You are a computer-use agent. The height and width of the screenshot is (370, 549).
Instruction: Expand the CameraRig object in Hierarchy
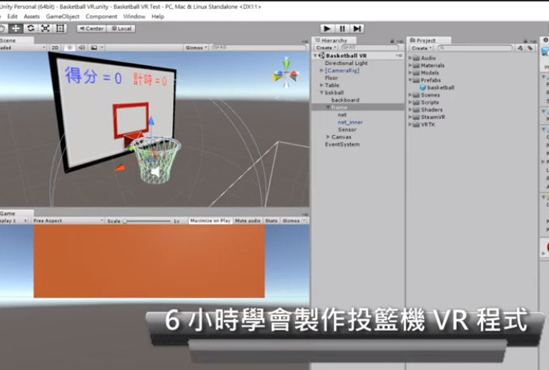click(321, 71)
